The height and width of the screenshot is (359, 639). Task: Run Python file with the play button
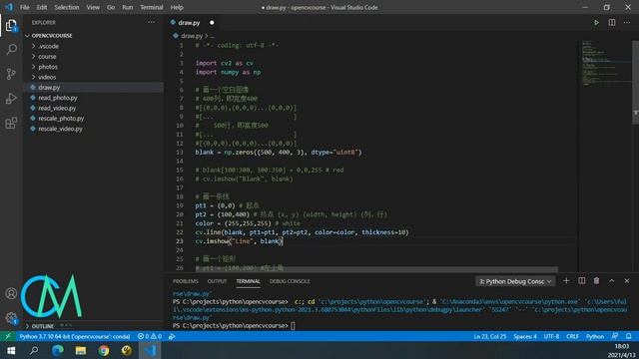596,22
